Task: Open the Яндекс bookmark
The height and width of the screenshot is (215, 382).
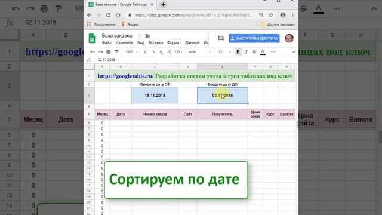Action: click(130, 24)
